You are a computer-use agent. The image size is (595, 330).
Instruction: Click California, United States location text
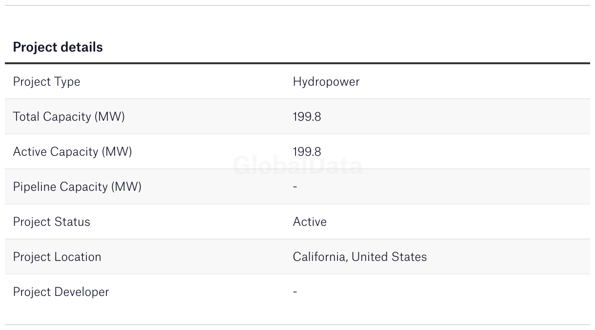pos(360,257)
